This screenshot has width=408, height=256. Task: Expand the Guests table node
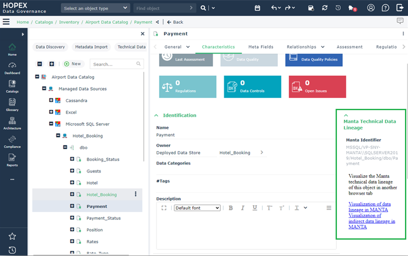[x=72, y=171]
